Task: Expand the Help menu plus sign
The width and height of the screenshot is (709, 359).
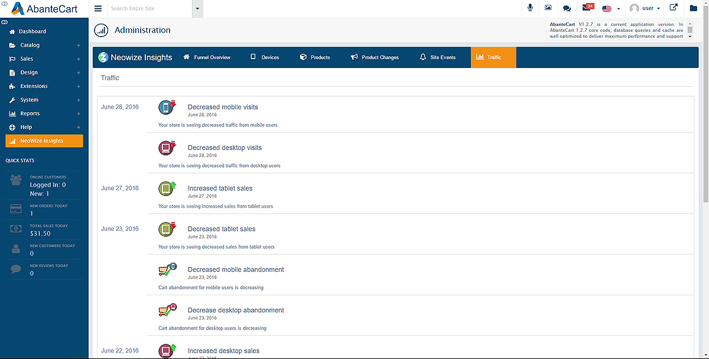Action: [79, 127]
